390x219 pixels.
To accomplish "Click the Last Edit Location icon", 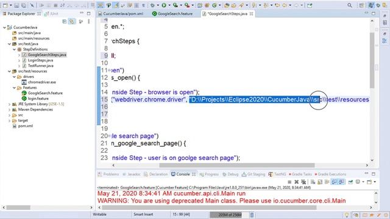I will pyautogui.click(x=277, y=5).
